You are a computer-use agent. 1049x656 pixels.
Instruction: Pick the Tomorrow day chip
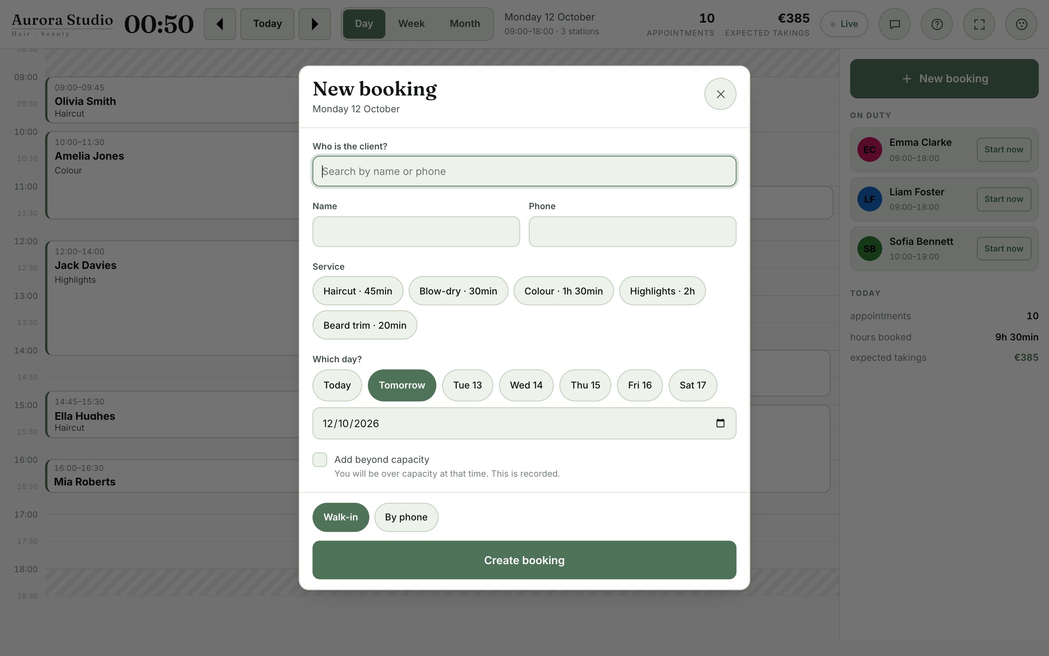pyautogui.click(x=402, y=385)
